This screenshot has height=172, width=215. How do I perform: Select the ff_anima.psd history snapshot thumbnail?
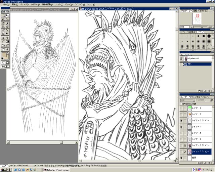tap(186, 58)
